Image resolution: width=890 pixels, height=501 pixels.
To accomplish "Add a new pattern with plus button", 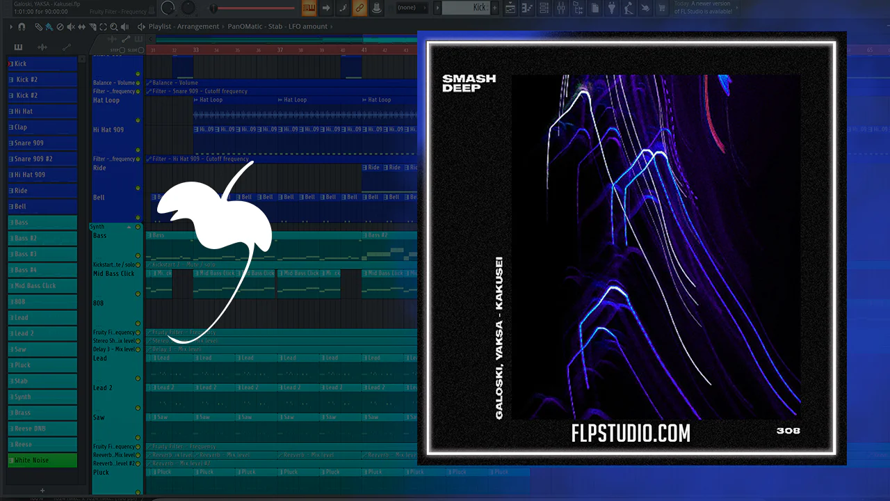I will [x=42, y=491].
